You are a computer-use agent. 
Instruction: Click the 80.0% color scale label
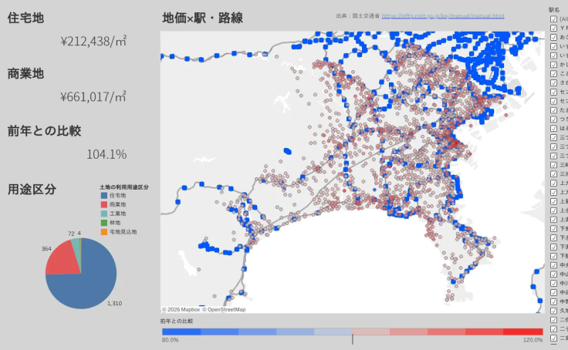click(x=170, y=340)
